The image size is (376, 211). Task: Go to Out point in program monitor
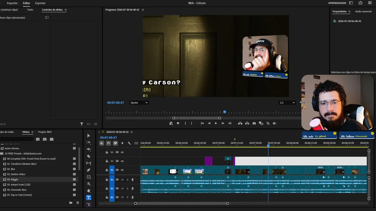[x=230, y=123]
